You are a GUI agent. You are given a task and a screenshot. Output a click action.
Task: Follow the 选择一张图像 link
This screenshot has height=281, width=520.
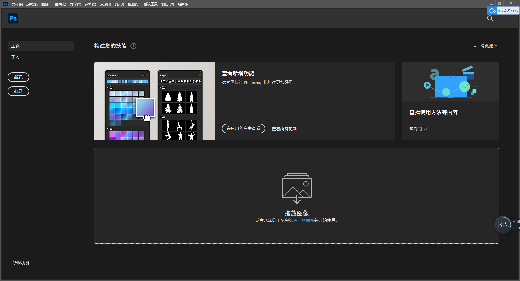[x=302, y=220]
